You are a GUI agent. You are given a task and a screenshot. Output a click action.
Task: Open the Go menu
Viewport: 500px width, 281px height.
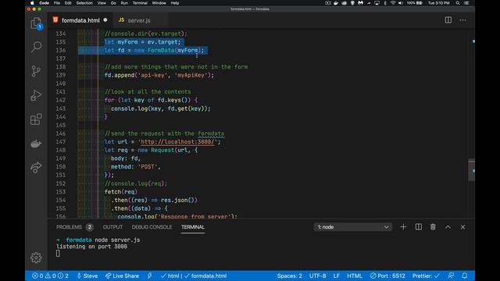pyautogui.click(x=113, y=3)
